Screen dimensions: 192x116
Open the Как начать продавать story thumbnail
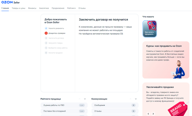point(150,29)
